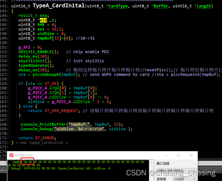Image resolution: width=222 pixels, height=181 pixels.
Task: Click the 串口选择 label in XCOM
Action: pyautogui.click(x=163, y=163)
